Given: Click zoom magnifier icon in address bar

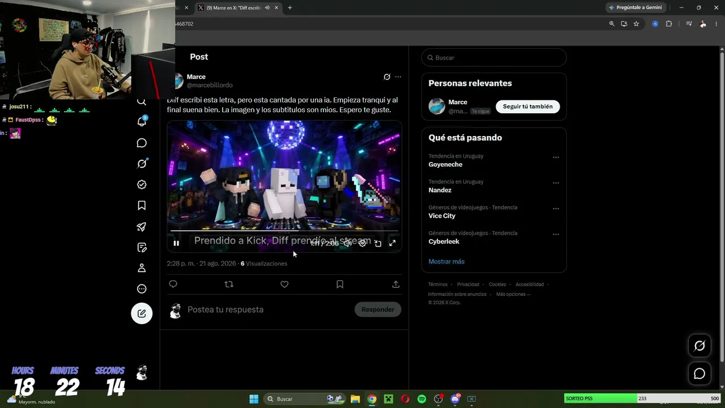Looking at the screenshot, I should coord(612,24).
